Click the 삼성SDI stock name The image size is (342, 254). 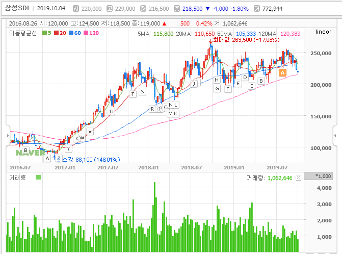tap(17, 8)
